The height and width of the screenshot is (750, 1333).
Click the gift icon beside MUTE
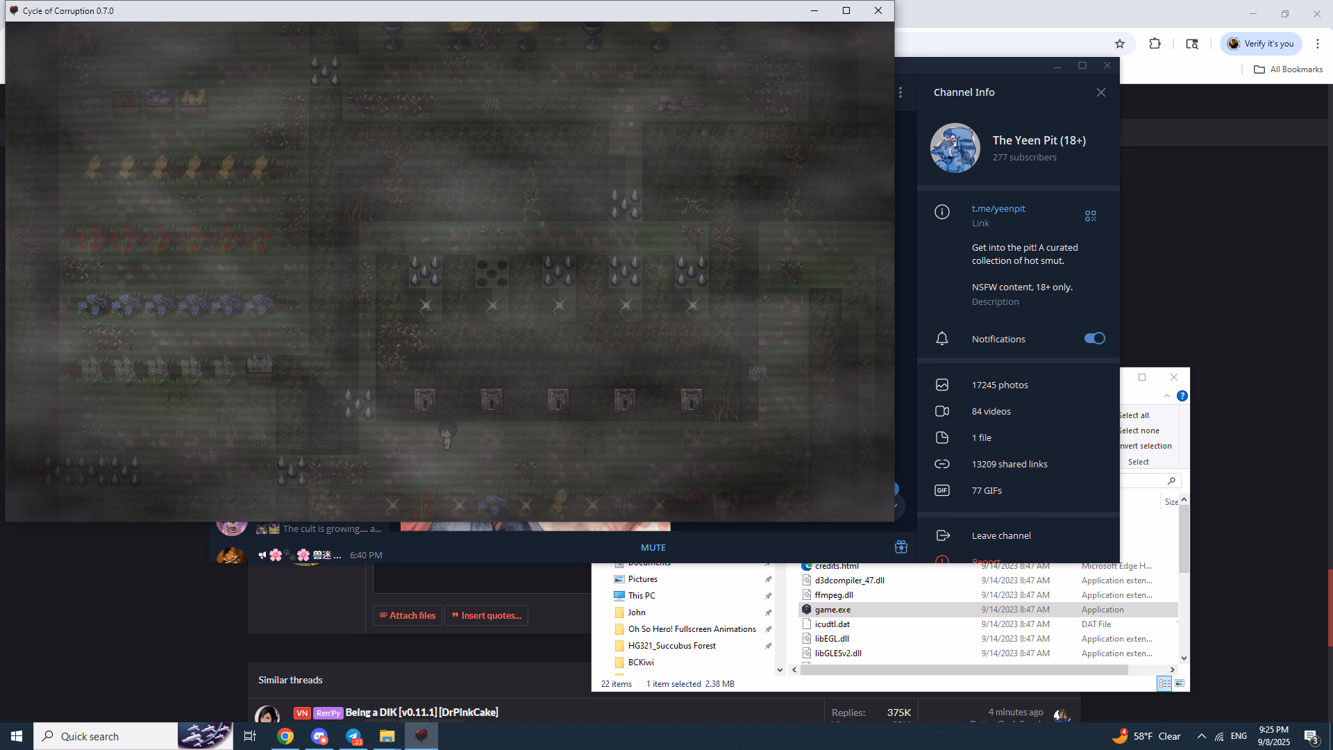pos(900,547)
